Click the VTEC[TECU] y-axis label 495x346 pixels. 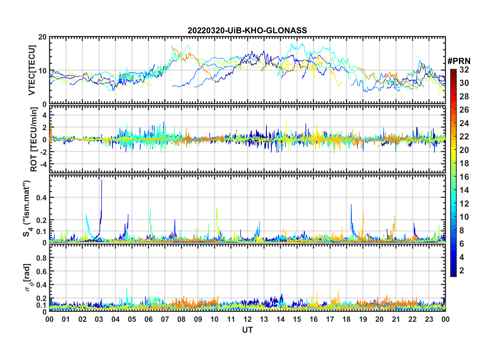coord(32,70)
